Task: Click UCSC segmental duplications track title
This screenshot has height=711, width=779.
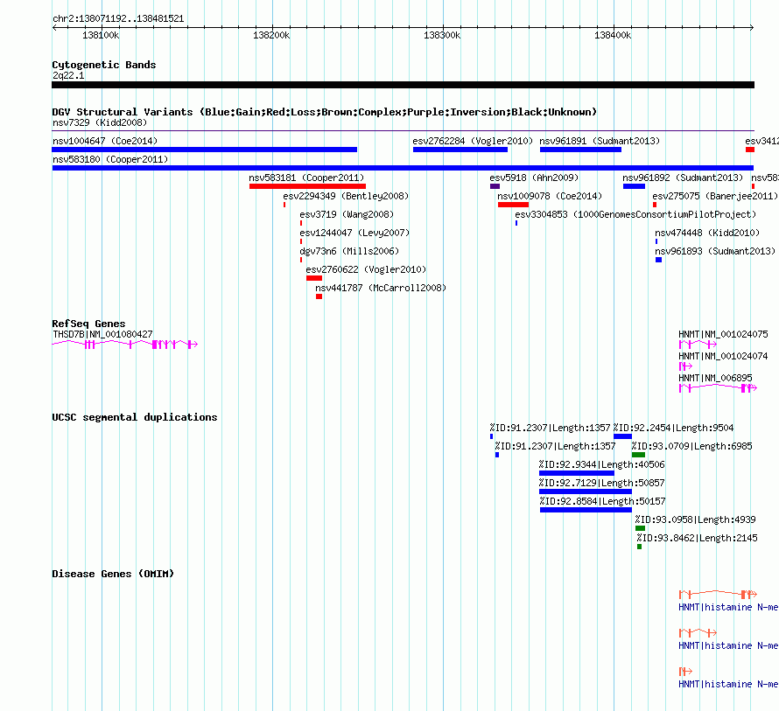Action: click(x=135, y=417)
